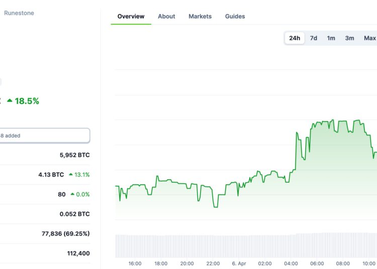377x269 pixels.
Task: Choose the 3m chart timeframe
Action: point(349,38)
